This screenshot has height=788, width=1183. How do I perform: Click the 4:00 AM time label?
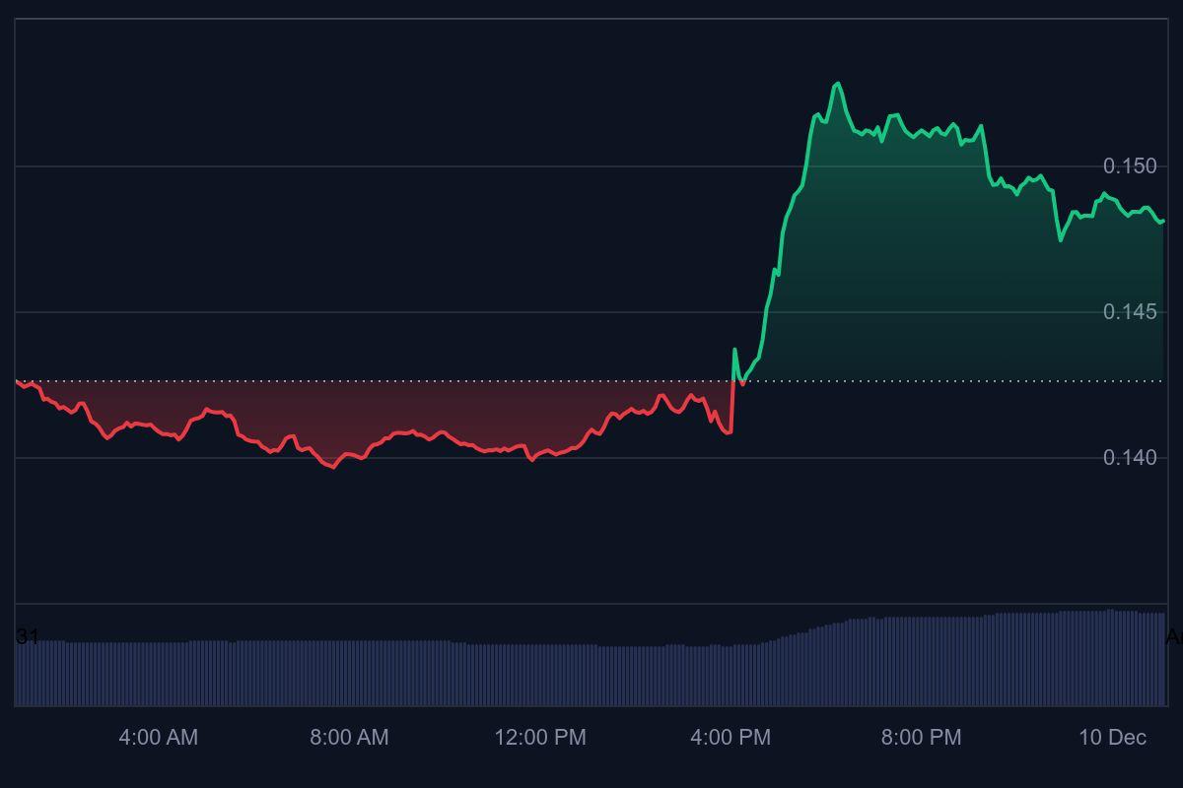pyautogui.click(x=158, y=737)
